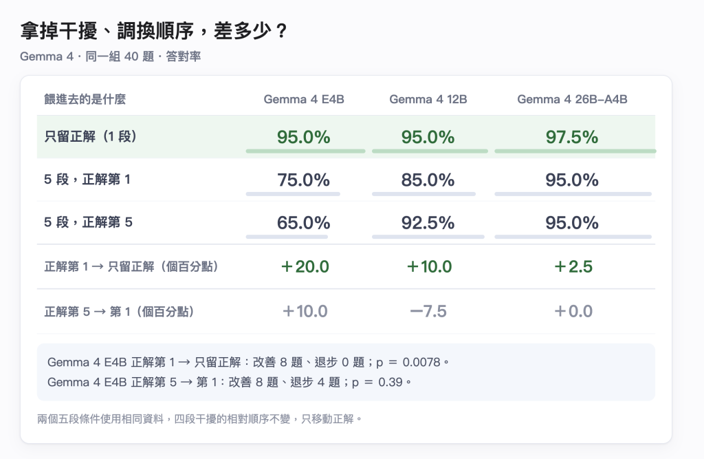Click the 75.0% value for E4B
Viewport: 704px width, 459px height.
pos(303,180)
